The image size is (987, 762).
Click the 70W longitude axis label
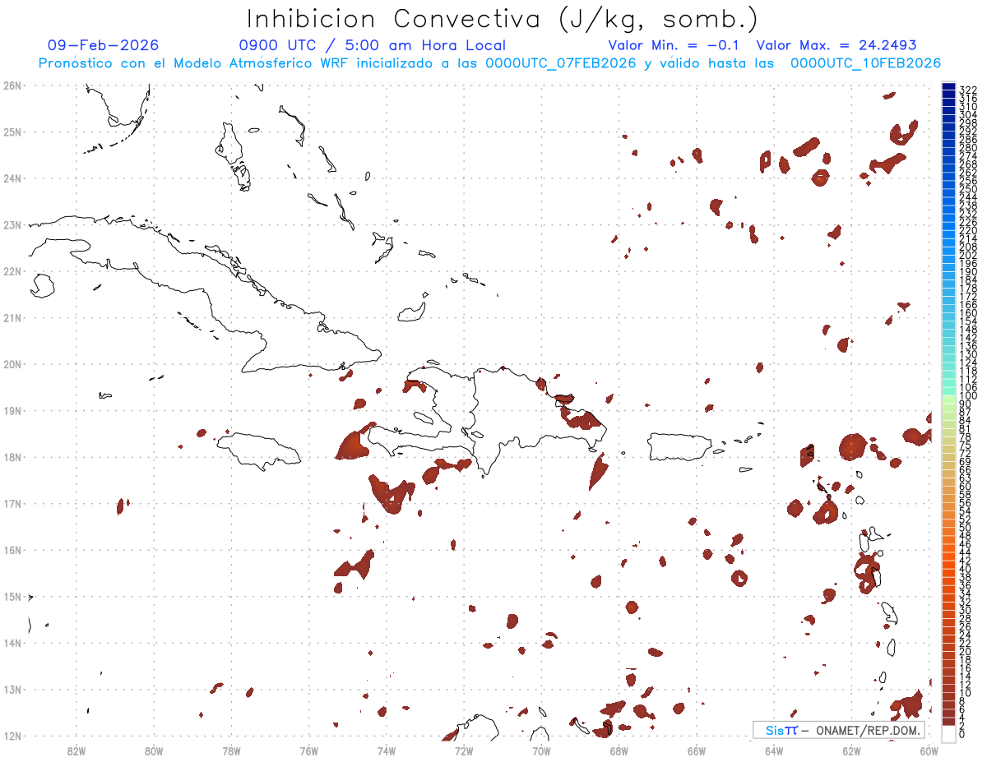coord(541,750)
